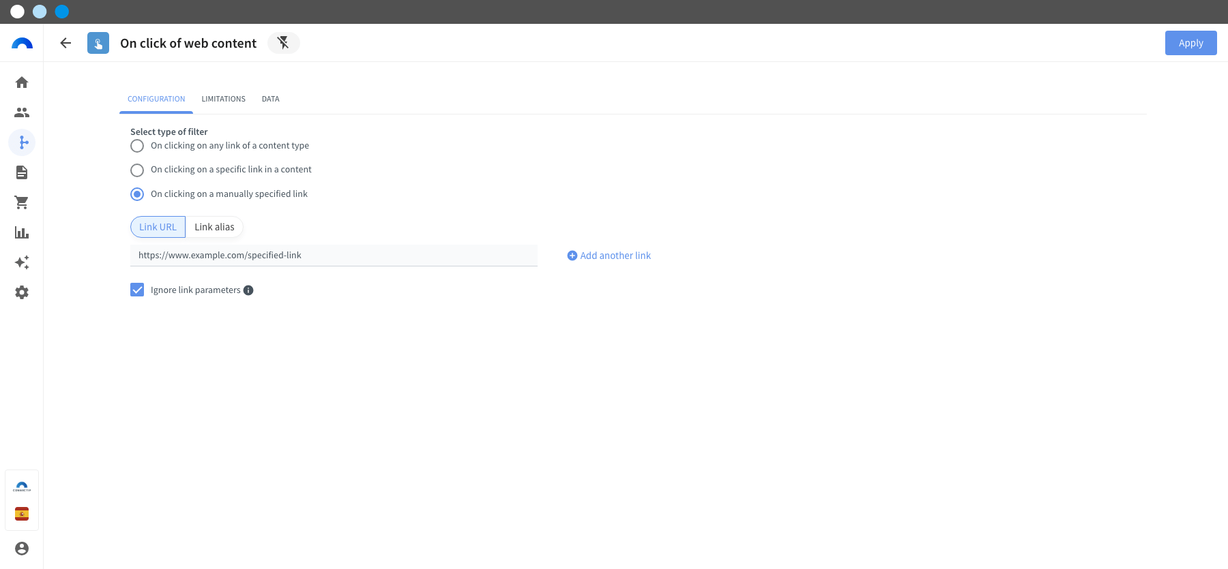Image resolution: width=1228 pixels, height=569 pixels.
Task: Click the 'Select type of filter' label
Action: (169, 132)
